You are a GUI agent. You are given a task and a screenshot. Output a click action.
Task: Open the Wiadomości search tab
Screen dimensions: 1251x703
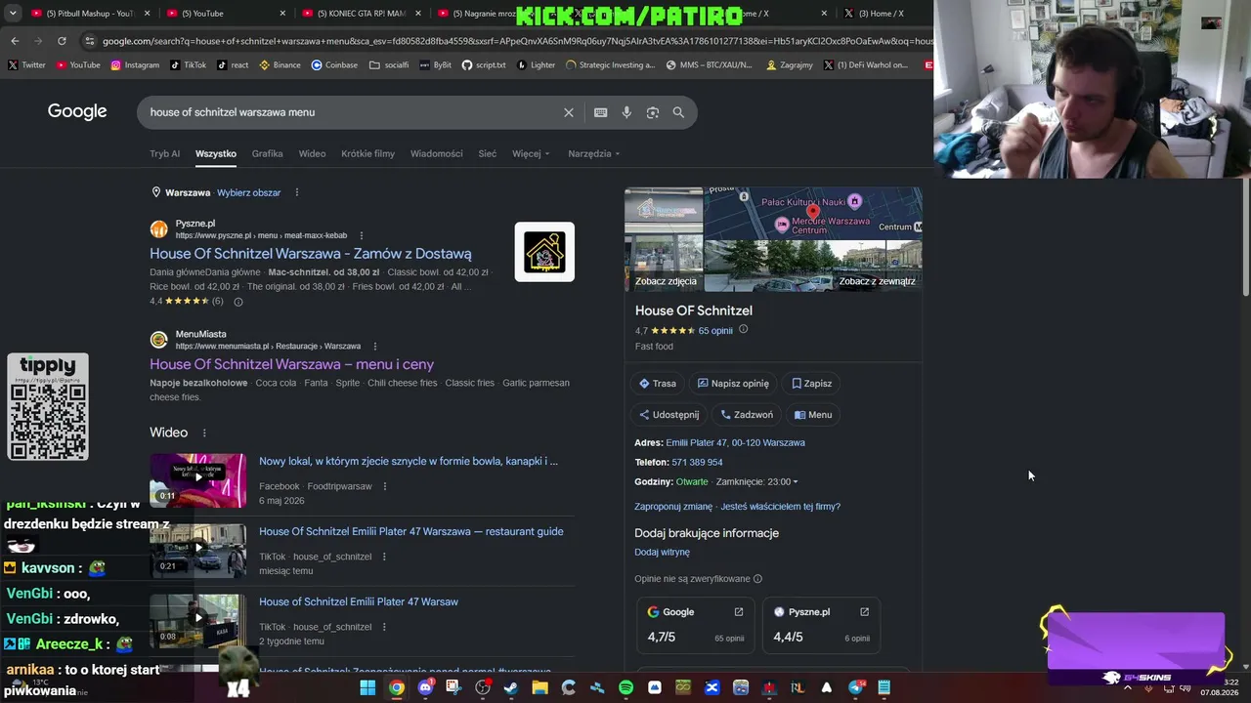click(436, 153)
